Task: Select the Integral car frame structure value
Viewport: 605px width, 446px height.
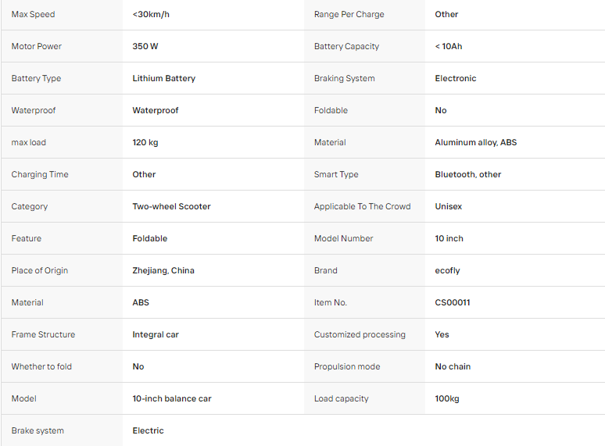Action: tap(156, 334)
